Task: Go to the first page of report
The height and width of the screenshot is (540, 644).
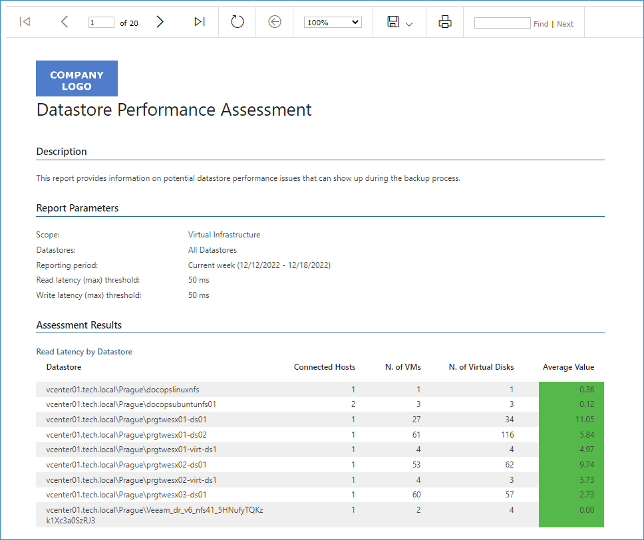Action: pos(25,22)
